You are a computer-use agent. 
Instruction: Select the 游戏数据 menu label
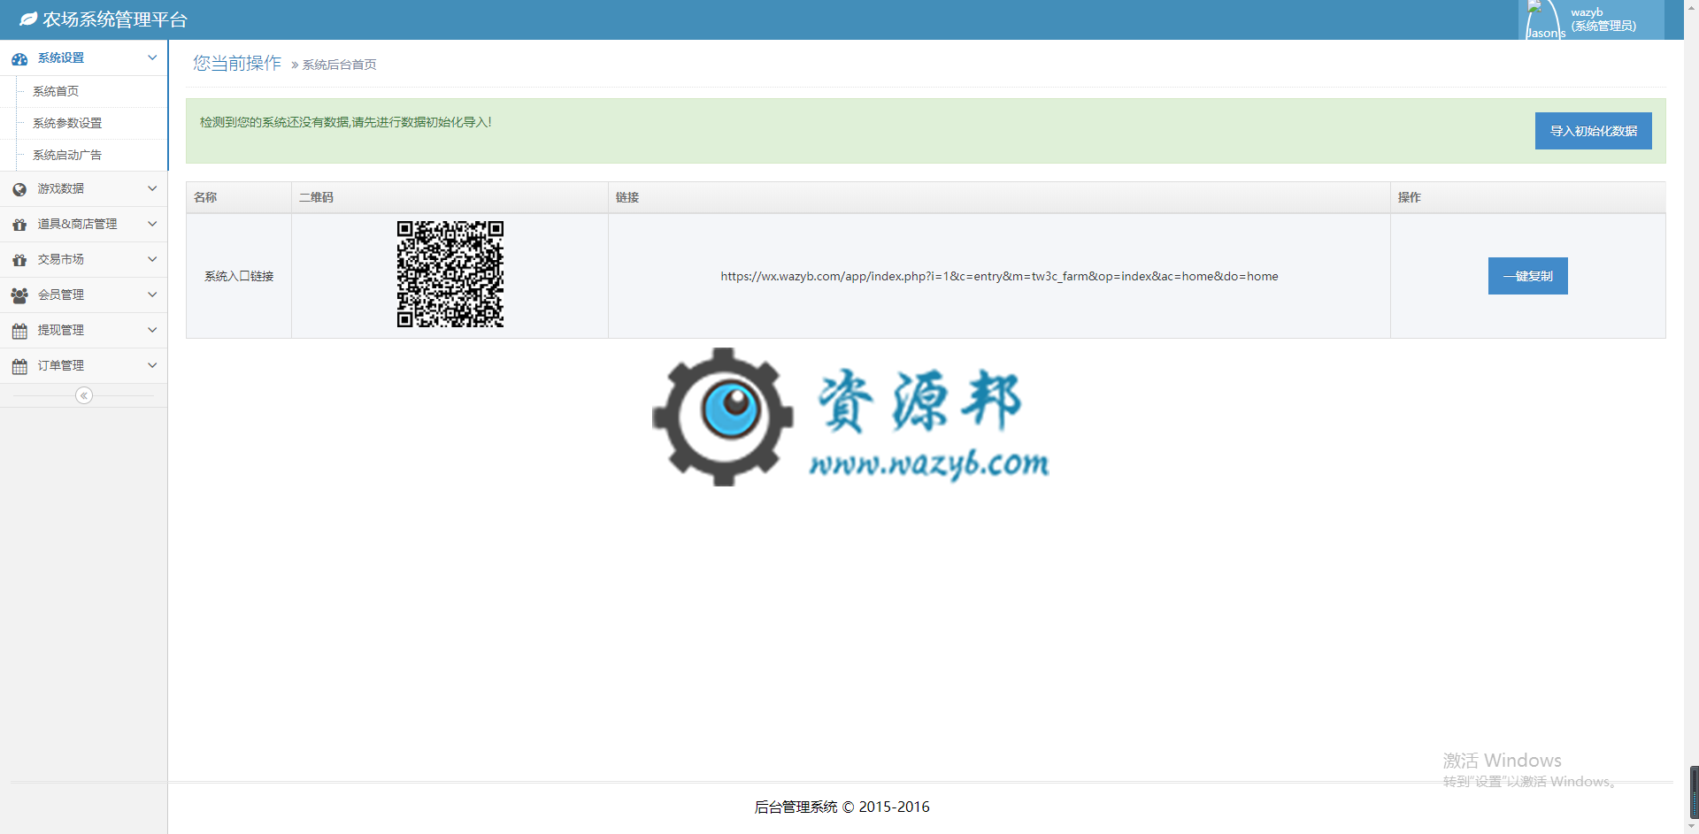[x=61, y=188]
